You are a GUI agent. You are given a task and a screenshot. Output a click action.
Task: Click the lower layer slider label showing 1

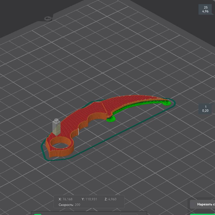click(x=205, y=109)
